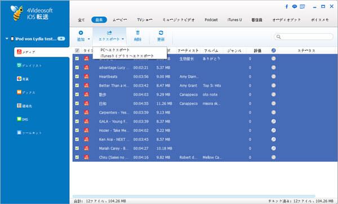Click the ringtone icon in Ken Arai - NEXT row
The image size is (338, 204).
point(273,139)
